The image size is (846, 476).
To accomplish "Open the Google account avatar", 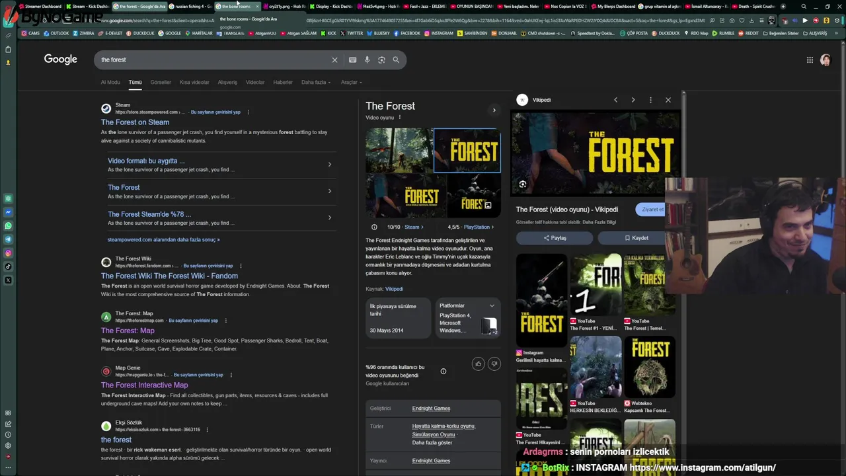I will point(825,60).
